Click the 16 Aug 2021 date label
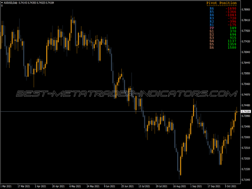252x189 pixels. (x=179, y=186)
